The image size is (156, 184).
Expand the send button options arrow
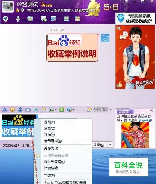pyautogui.click(x=110, y=145)
